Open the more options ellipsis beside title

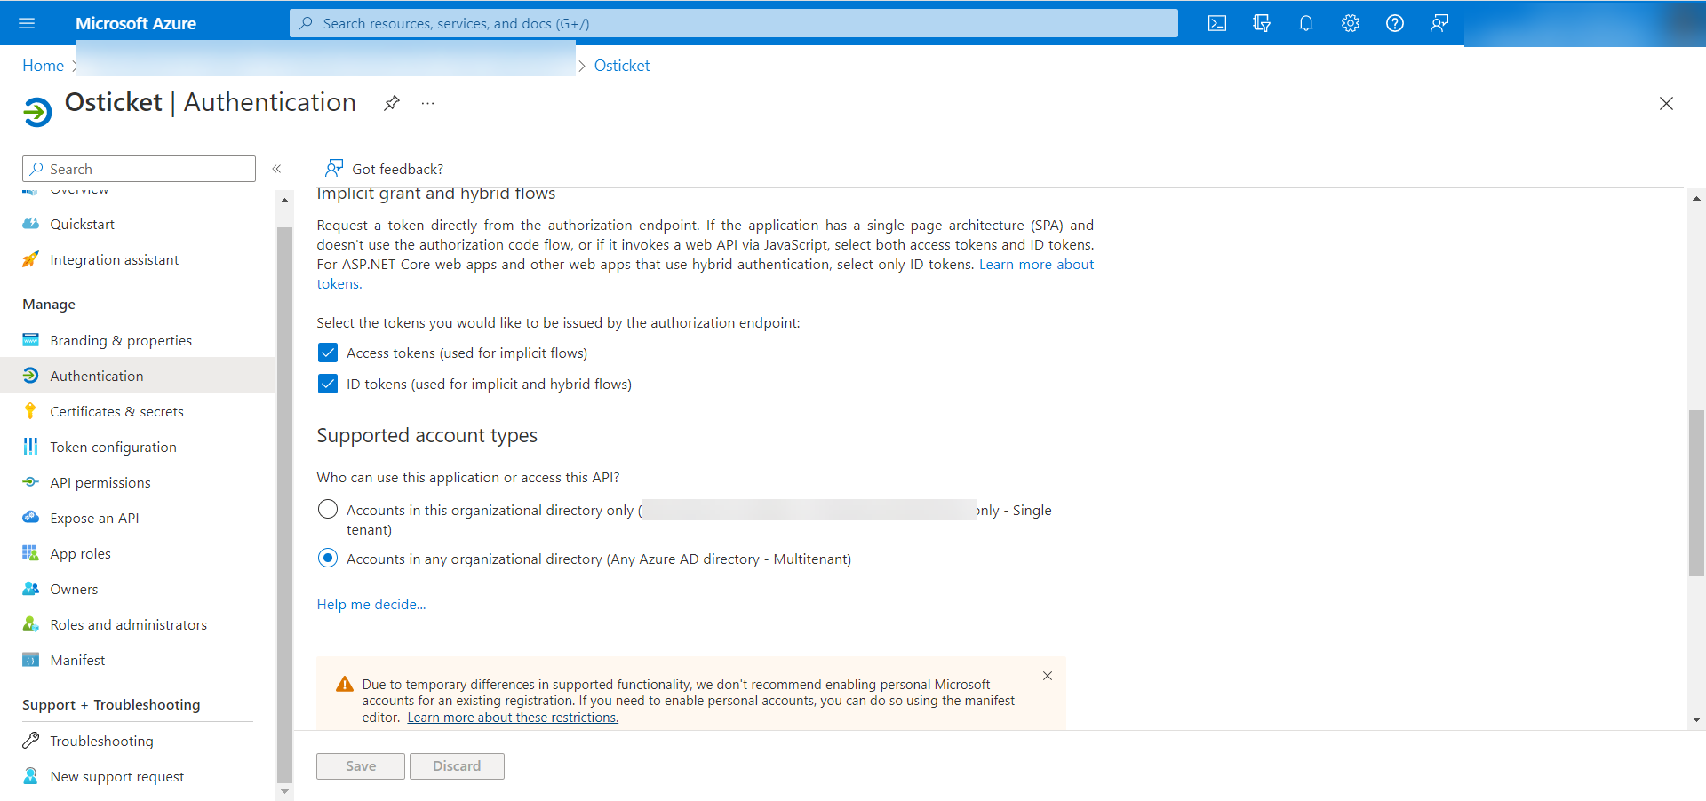[428, 103]
